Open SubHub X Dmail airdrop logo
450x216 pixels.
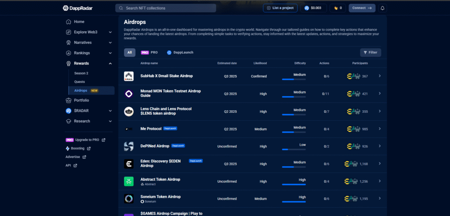[x=129, y=76]
